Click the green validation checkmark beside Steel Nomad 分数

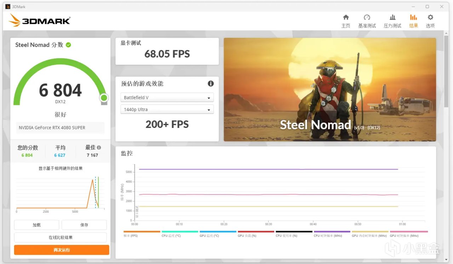coord(68,45)
